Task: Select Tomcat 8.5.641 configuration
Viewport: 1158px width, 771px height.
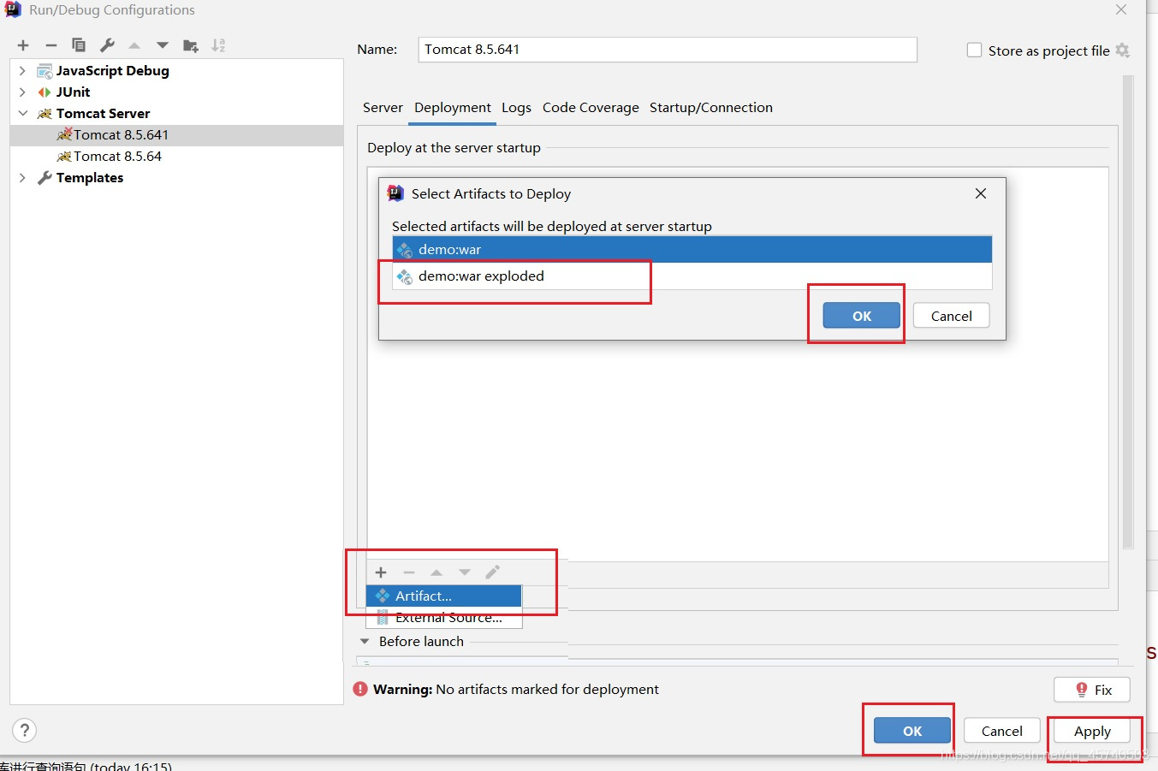Action: 176,135
